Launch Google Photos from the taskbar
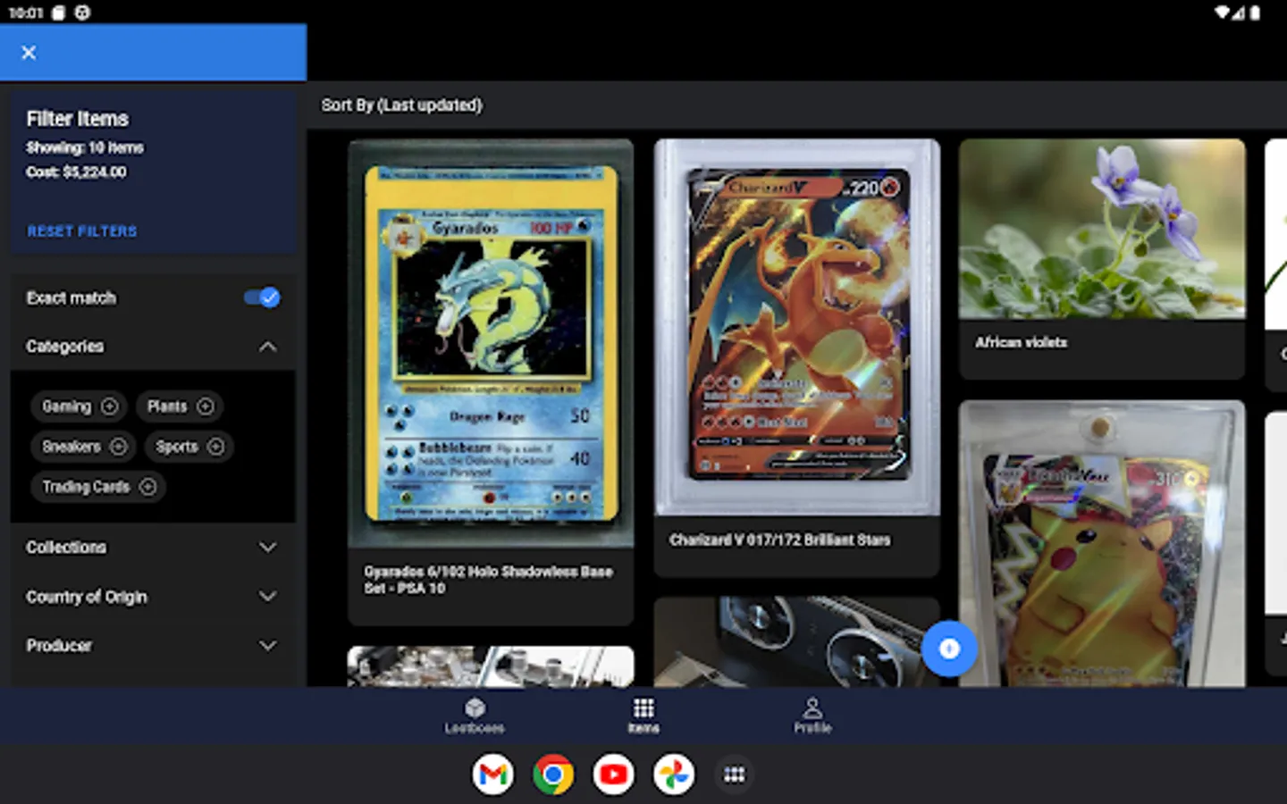This screenshot has height=804, width=1287. [674, 775]
